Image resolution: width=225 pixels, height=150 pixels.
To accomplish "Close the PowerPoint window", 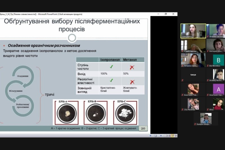I will coord(173,14).
